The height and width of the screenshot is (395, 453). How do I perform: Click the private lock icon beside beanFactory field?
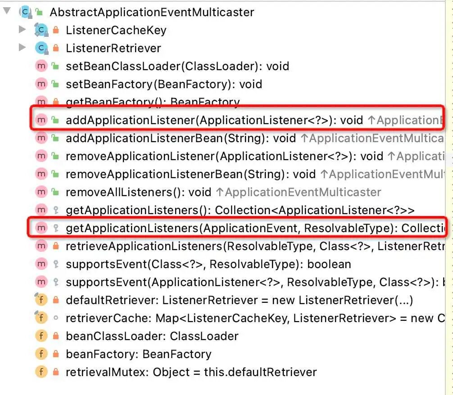click(56, 354)
